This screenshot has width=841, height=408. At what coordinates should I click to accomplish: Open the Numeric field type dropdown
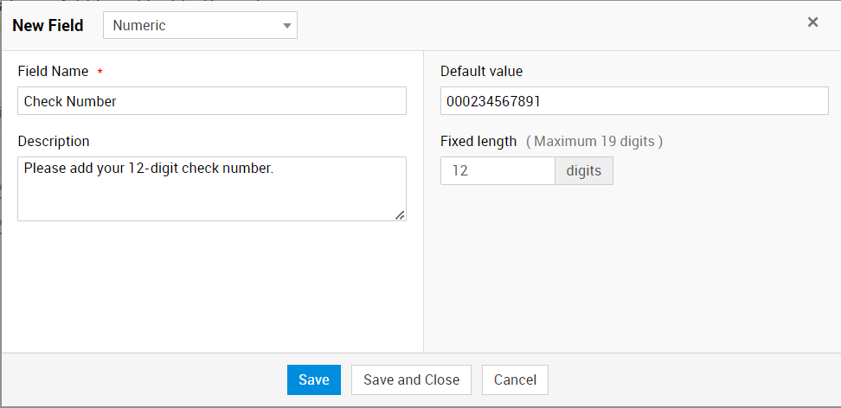coord(199,25)
